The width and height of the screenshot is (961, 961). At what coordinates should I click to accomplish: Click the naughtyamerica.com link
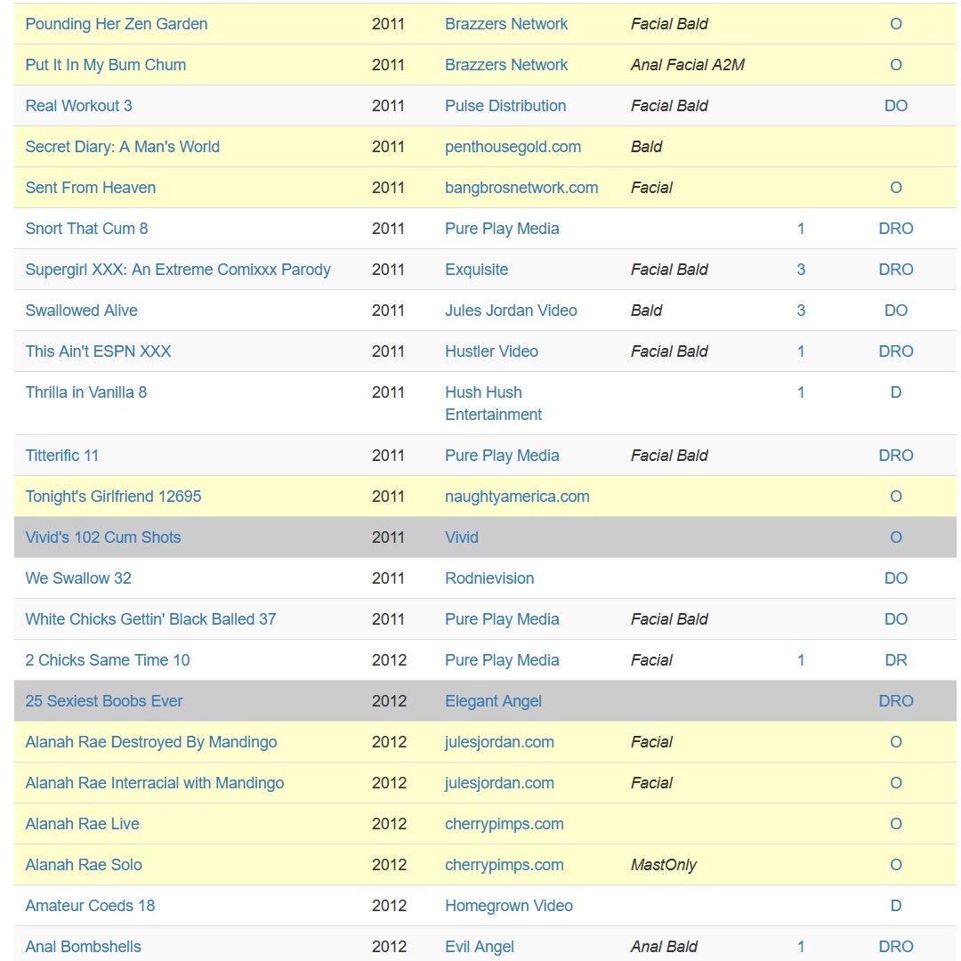(517, 497)
